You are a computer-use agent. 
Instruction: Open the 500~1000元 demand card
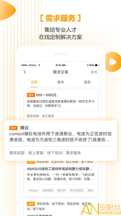click(61, 105)
